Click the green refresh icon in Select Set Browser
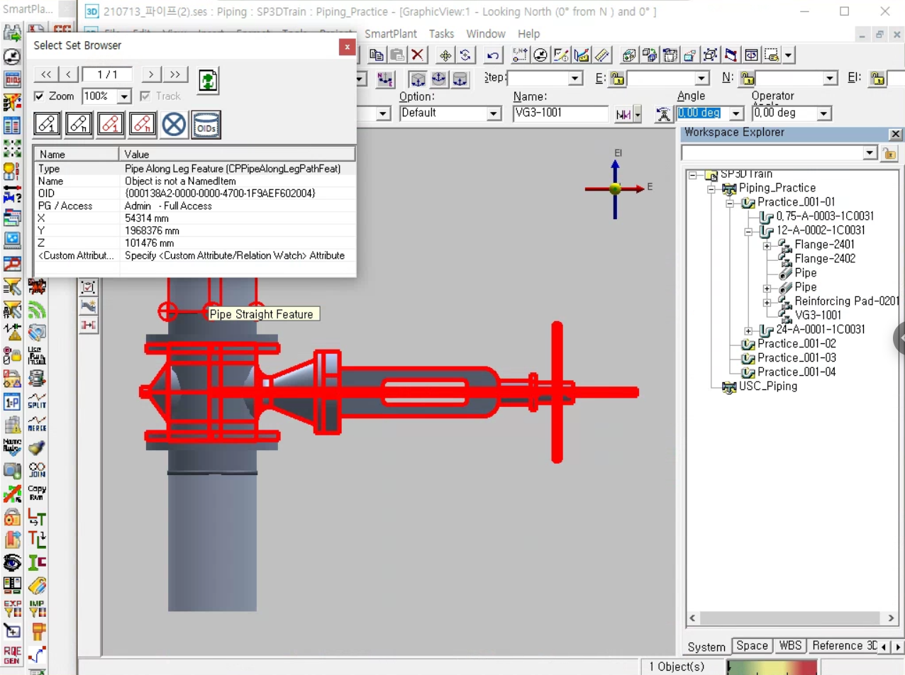This screenshot has width=905, height=675. pos(208,79)
